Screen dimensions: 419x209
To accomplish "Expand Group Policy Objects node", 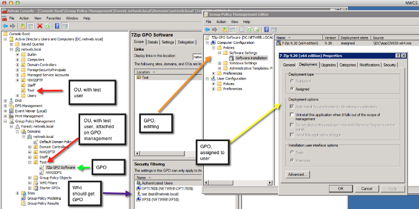I will click(x=30, y=178).
